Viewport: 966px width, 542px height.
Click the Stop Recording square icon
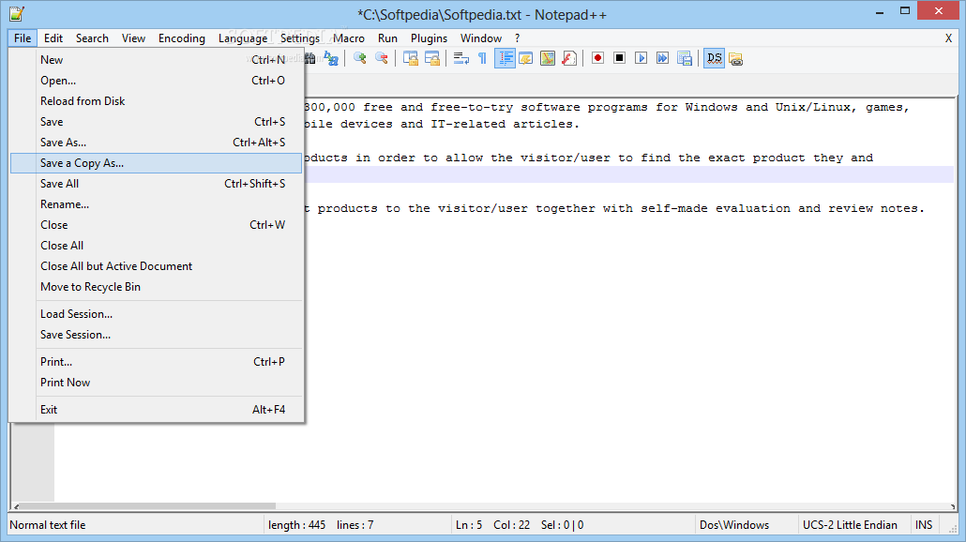tap(619, 58)
